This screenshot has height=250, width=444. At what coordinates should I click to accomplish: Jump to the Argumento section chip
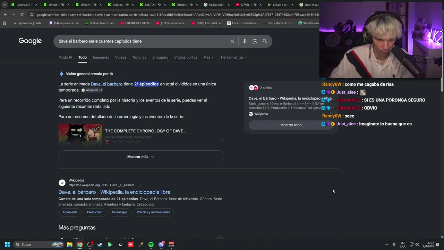70,212
